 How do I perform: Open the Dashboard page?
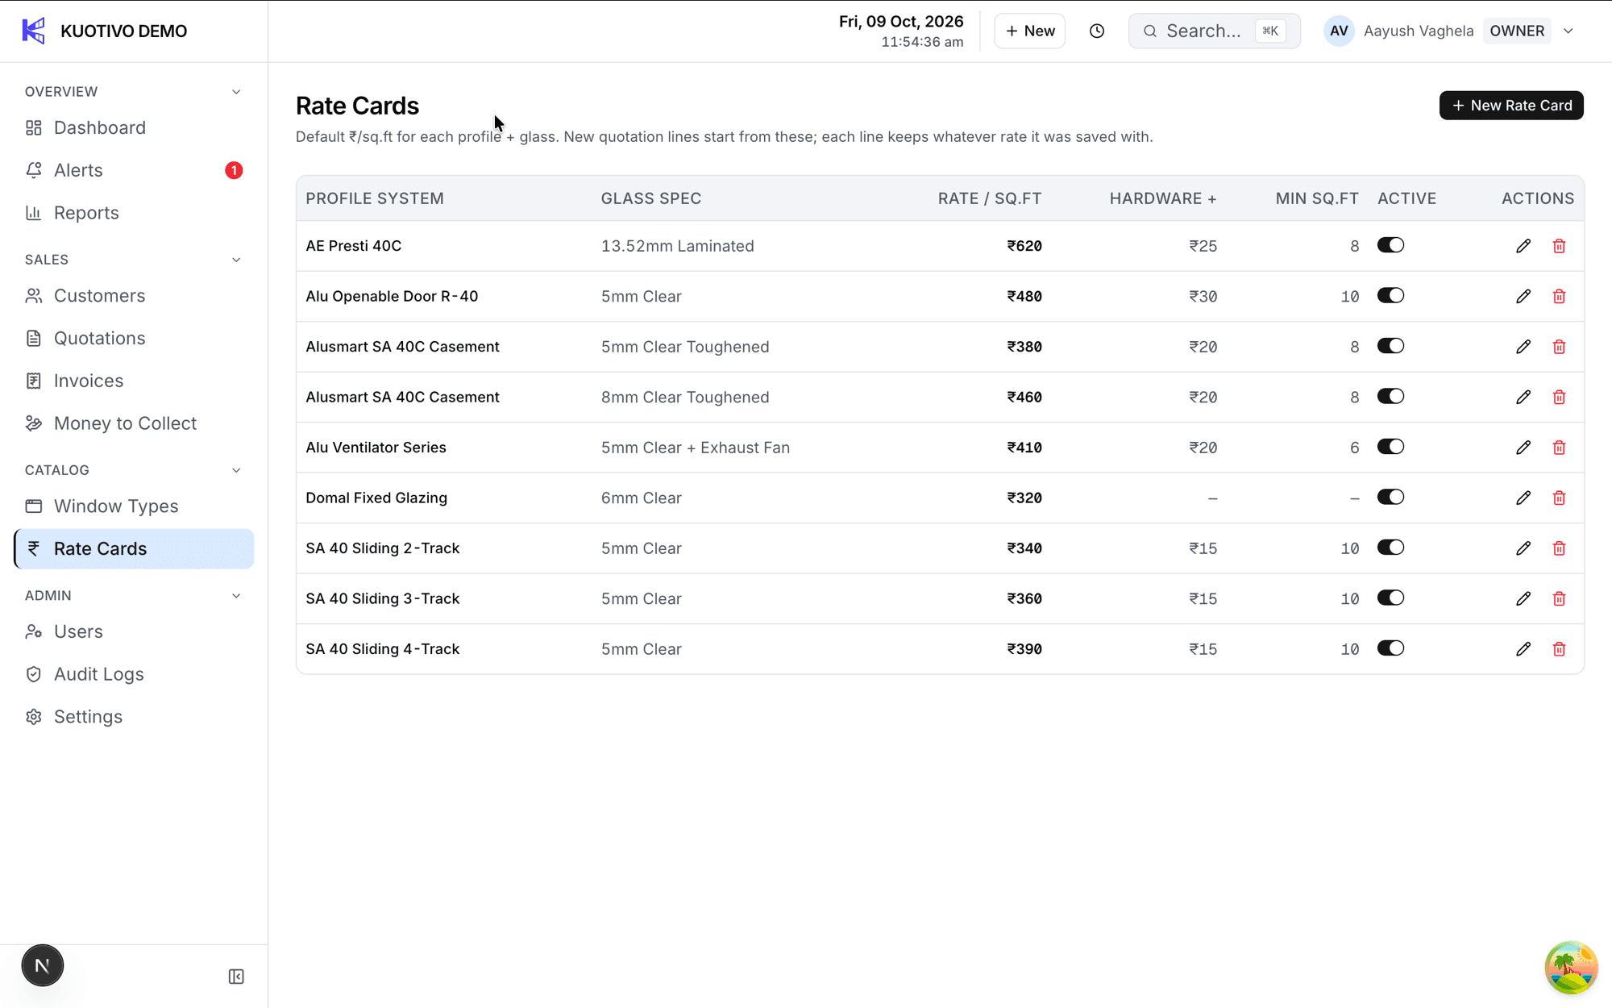click(134, 127)
